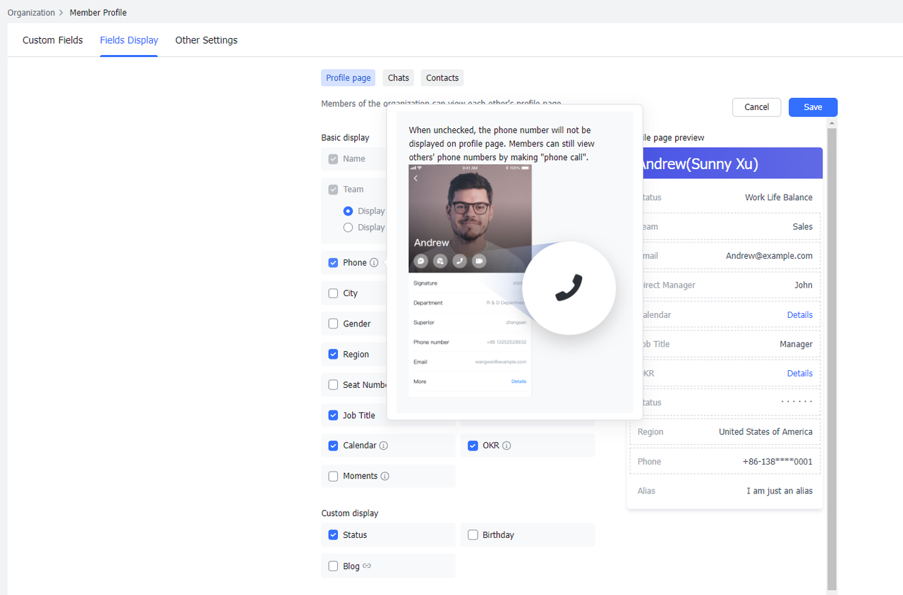The image size is (903, 595).
Task: Click the info icon beside Calendar
Action: [384, 446]
